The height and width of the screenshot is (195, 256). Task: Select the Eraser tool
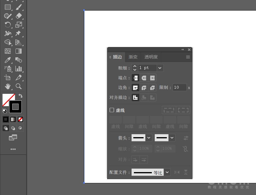[19, 16]
